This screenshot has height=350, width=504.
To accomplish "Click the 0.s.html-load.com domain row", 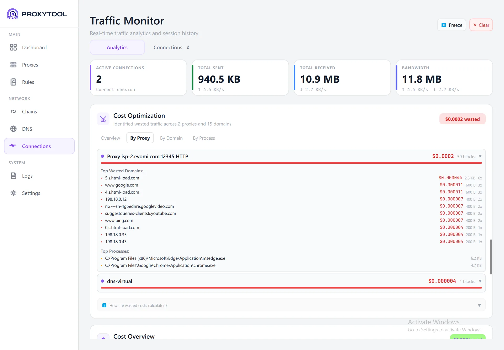I will 291,227.
